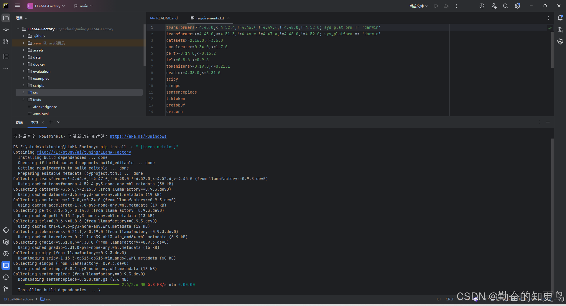Open the run configuration dropdown

click(x=419, y=6)
